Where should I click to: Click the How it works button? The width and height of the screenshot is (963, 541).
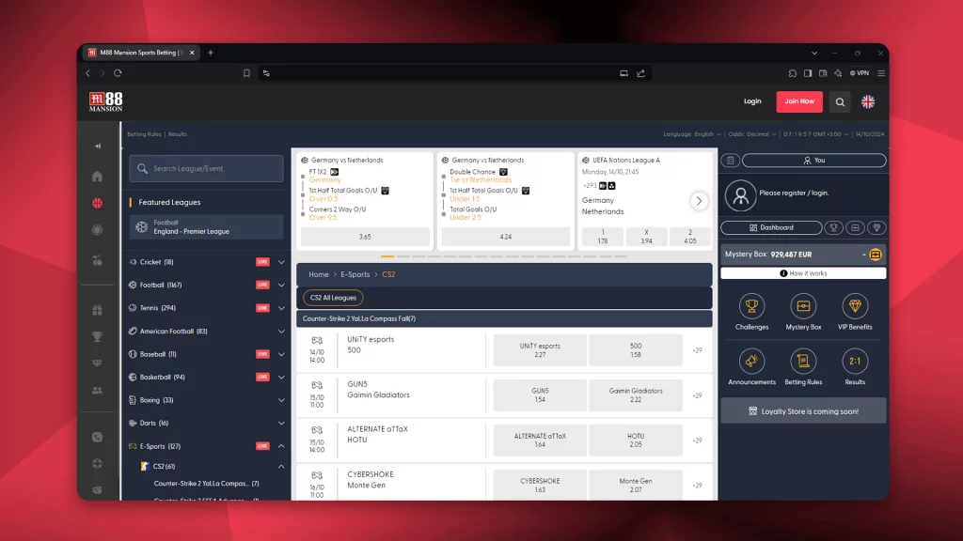coord(803,273)
